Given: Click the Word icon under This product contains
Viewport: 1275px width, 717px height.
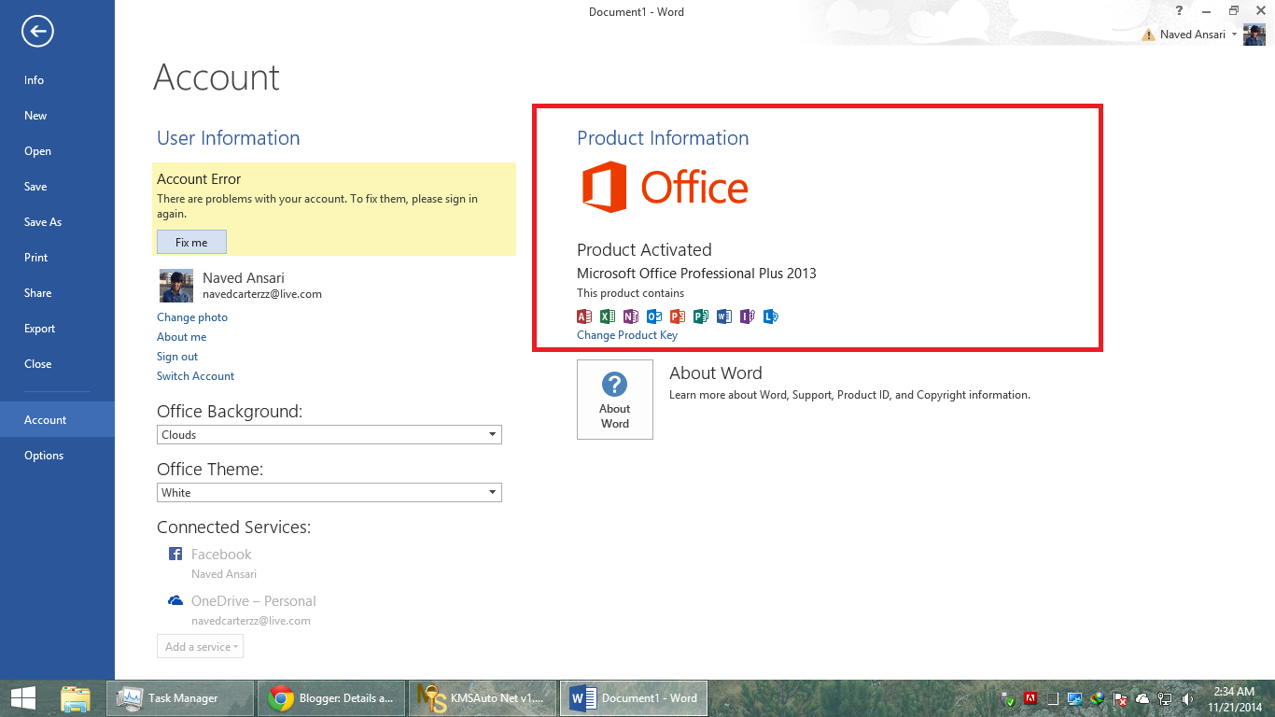Looking at the screenshot, I should point(724,316).
